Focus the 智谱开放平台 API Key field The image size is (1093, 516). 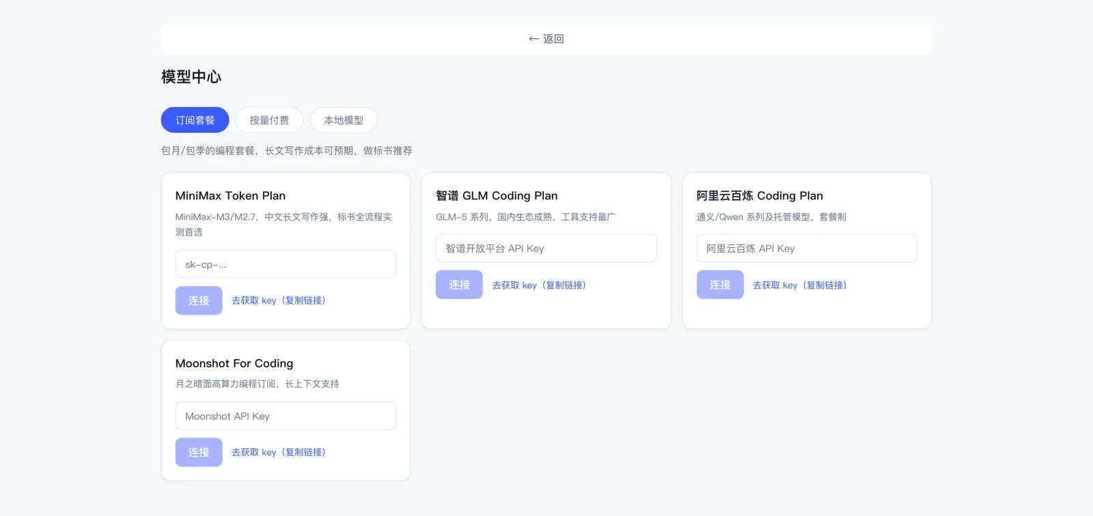click(x=546, y=248)
